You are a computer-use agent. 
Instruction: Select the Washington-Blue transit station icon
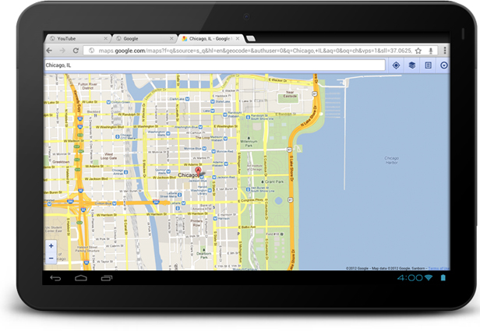coord(200,127)
